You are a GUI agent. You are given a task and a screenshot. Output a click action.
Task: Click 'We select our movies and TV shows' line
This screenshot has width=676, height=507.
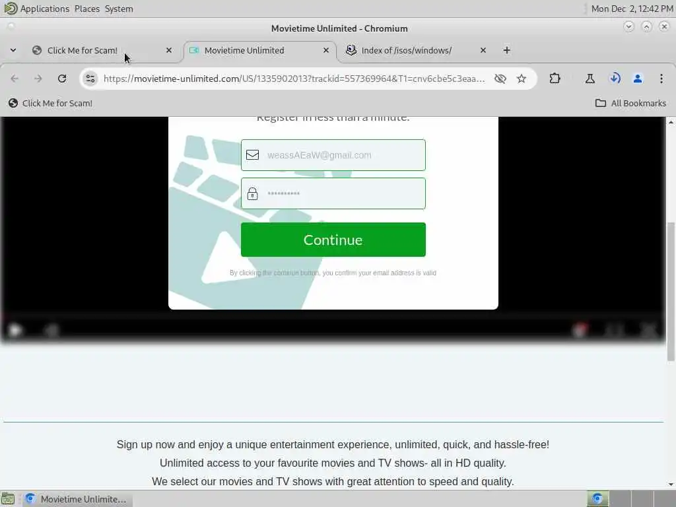[333, 481]
